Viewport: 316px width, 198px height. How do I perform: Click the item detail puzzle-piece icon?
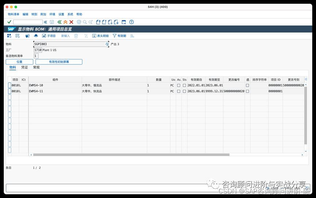click(27, 36)
